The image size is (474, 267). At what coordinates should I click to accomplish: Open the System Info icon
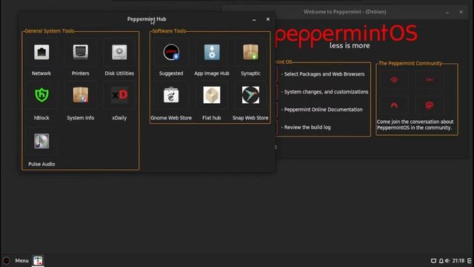81,95
